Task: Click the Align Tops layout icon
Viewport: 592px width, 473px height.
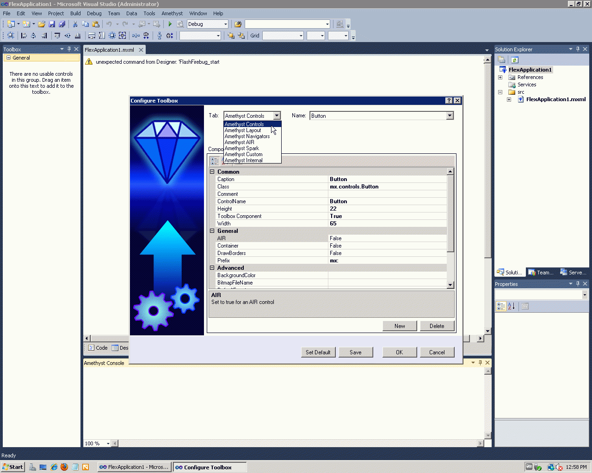Action: (57, 36)
